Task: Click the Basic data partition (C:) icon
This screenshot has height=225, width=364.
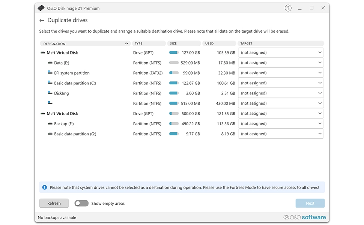Action: [49, 83]
